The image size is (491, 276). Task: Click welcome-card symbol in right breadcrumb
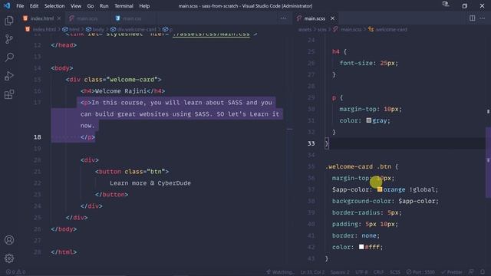click(x=391, y=29)
